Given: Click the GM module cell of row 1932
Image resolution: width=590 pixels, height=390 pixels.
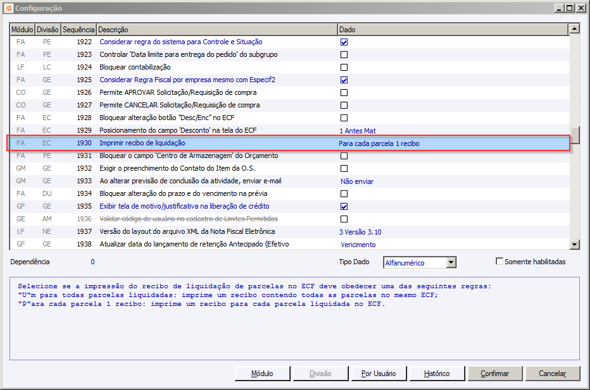Looking at the screenshot, I should coord(21,168).
